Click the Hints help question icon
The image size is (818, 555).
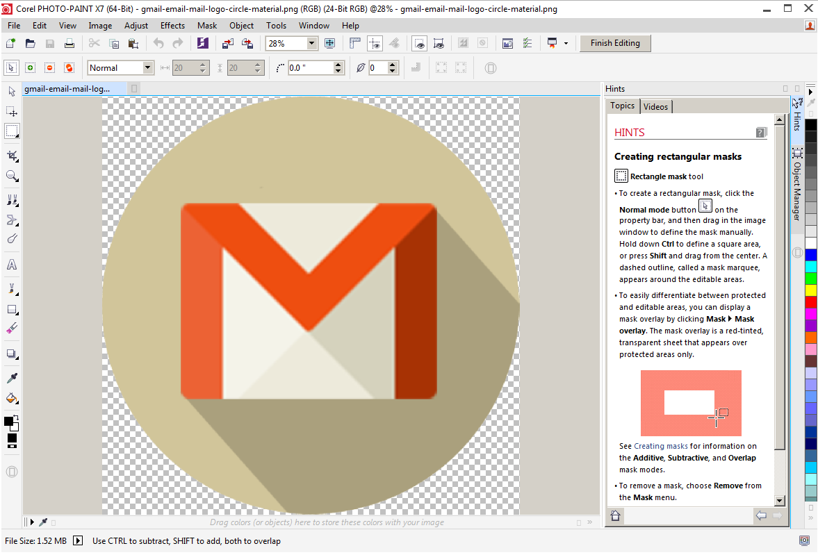tap(761, 133)
